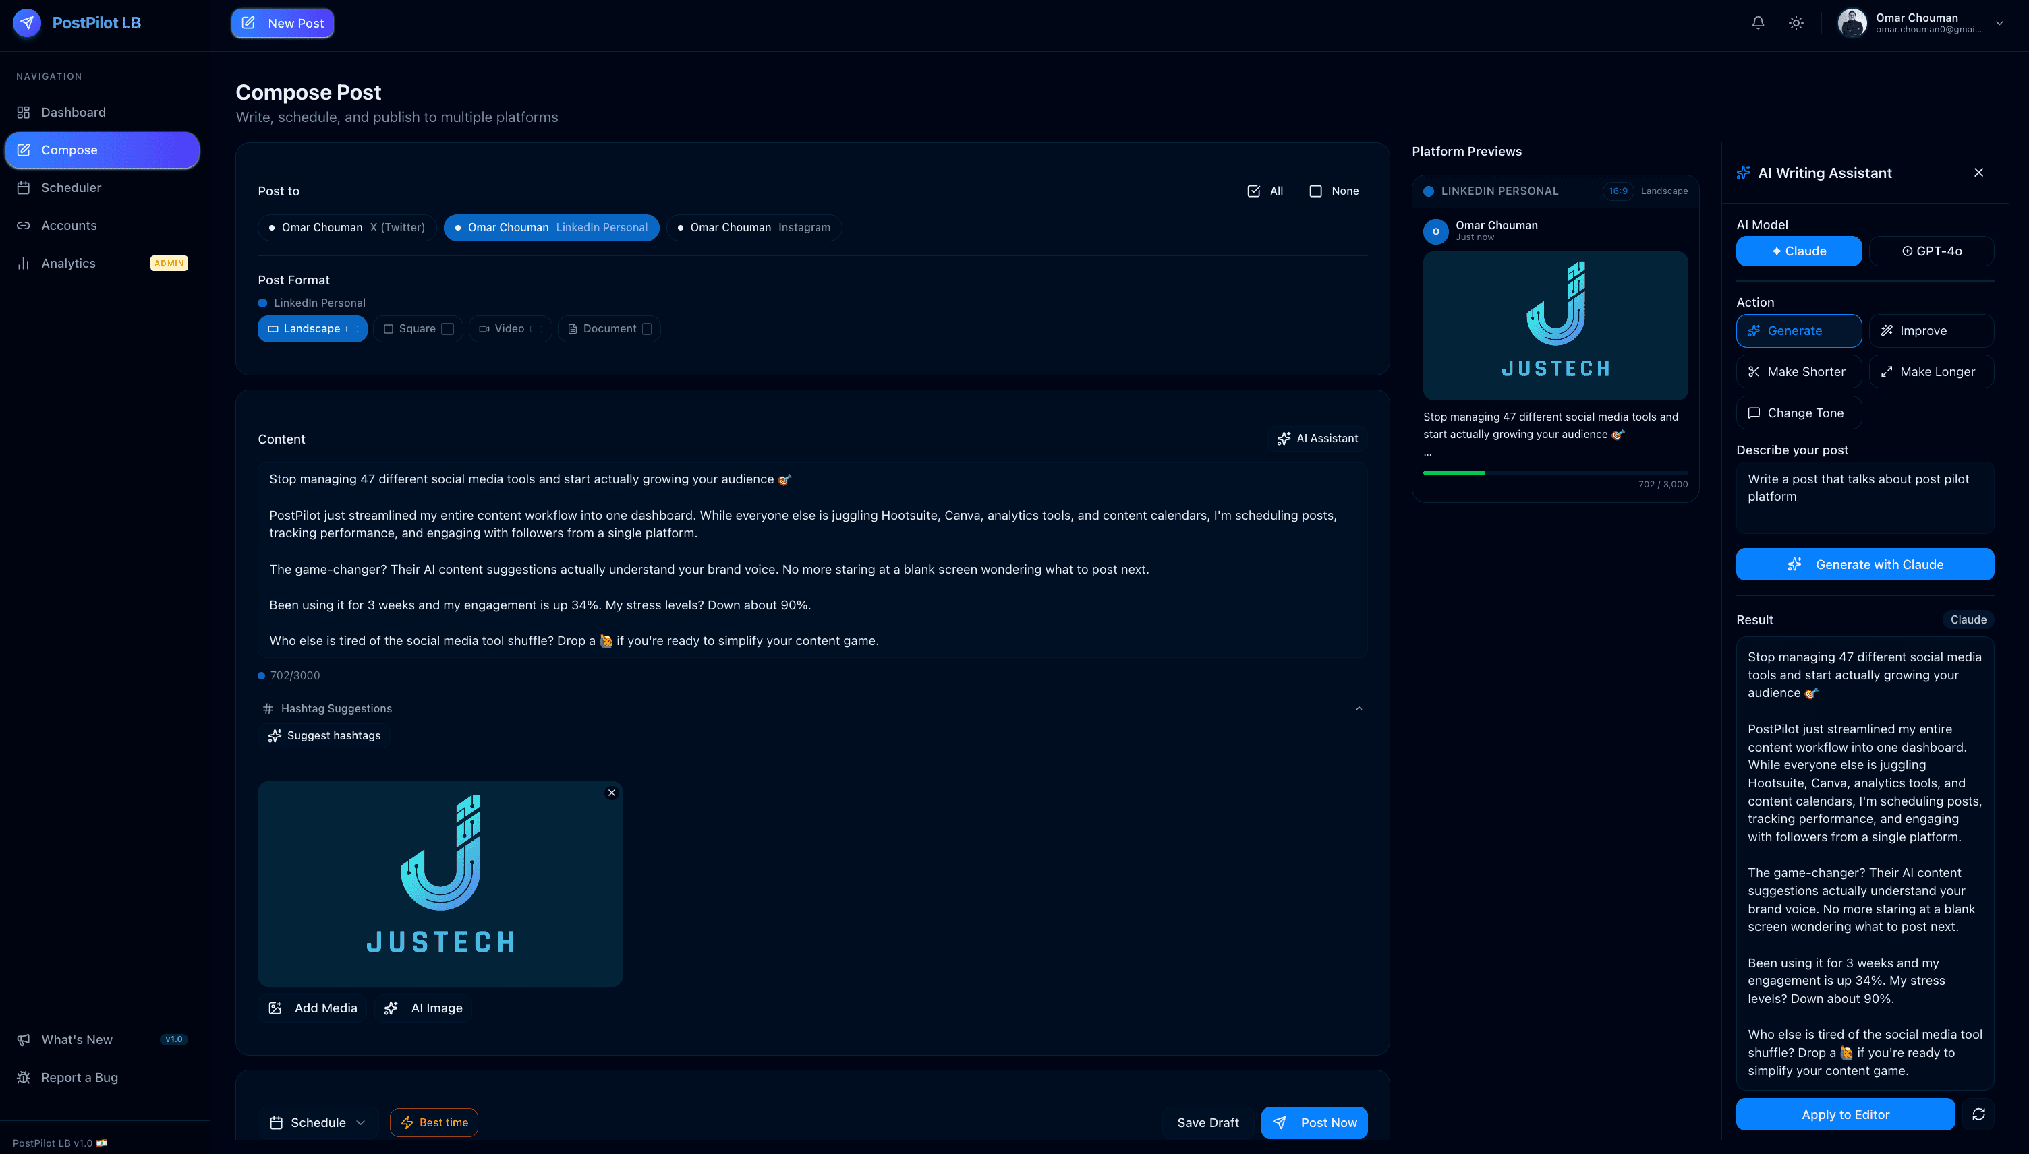Choose Video post format

(510, 329)
